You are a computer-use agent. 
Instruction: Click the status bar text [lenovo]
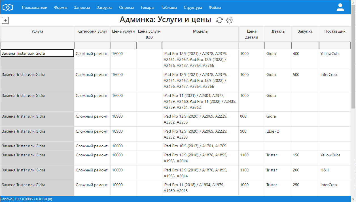[7, 199]
